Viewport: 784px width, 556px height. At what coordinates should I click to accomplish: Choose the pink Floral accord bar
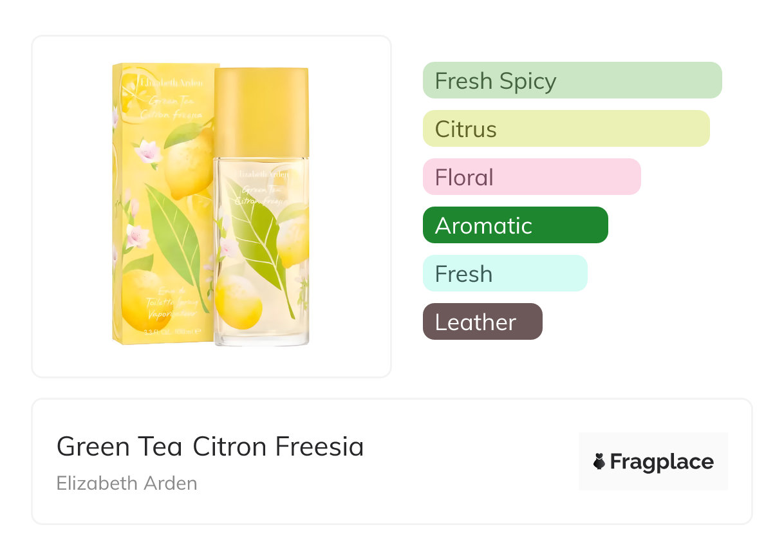[x=532, y=177]
